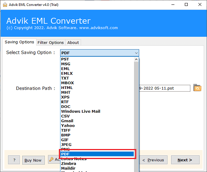Click the Buy Now button
Screen dimensions: 207x172
tap(33, 160)
